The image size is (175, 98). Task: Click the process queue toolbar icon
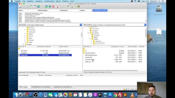(50, 7)
